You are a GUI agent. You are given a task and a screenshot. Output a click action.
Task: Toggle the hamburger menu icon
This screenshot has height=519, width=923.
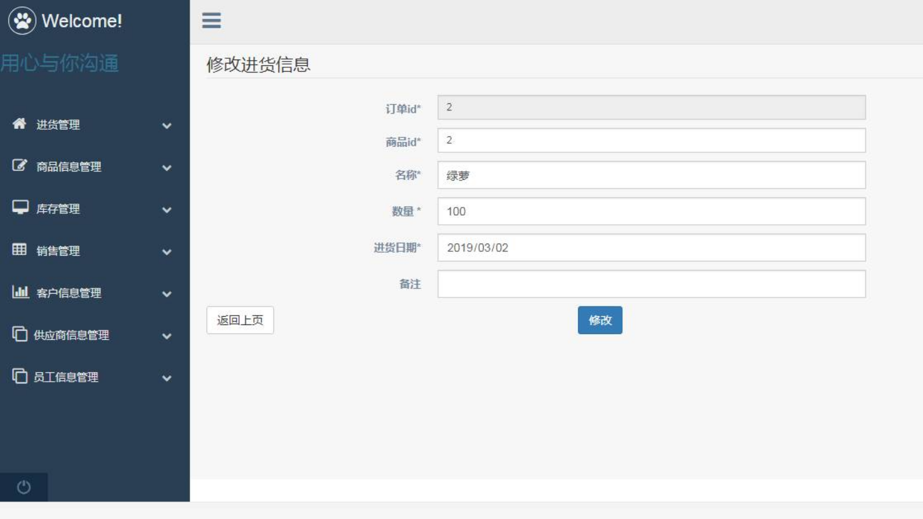click(x=212, y=21)
